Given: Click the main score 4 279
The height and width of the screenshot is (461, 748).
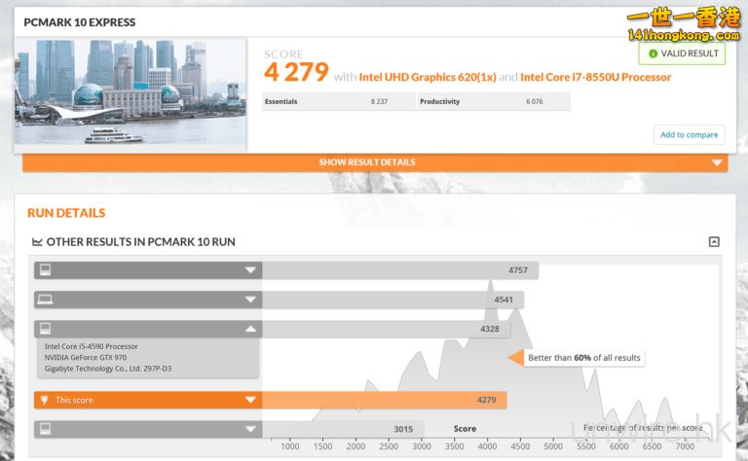Looking at the screenshot, I should point(296,72).
